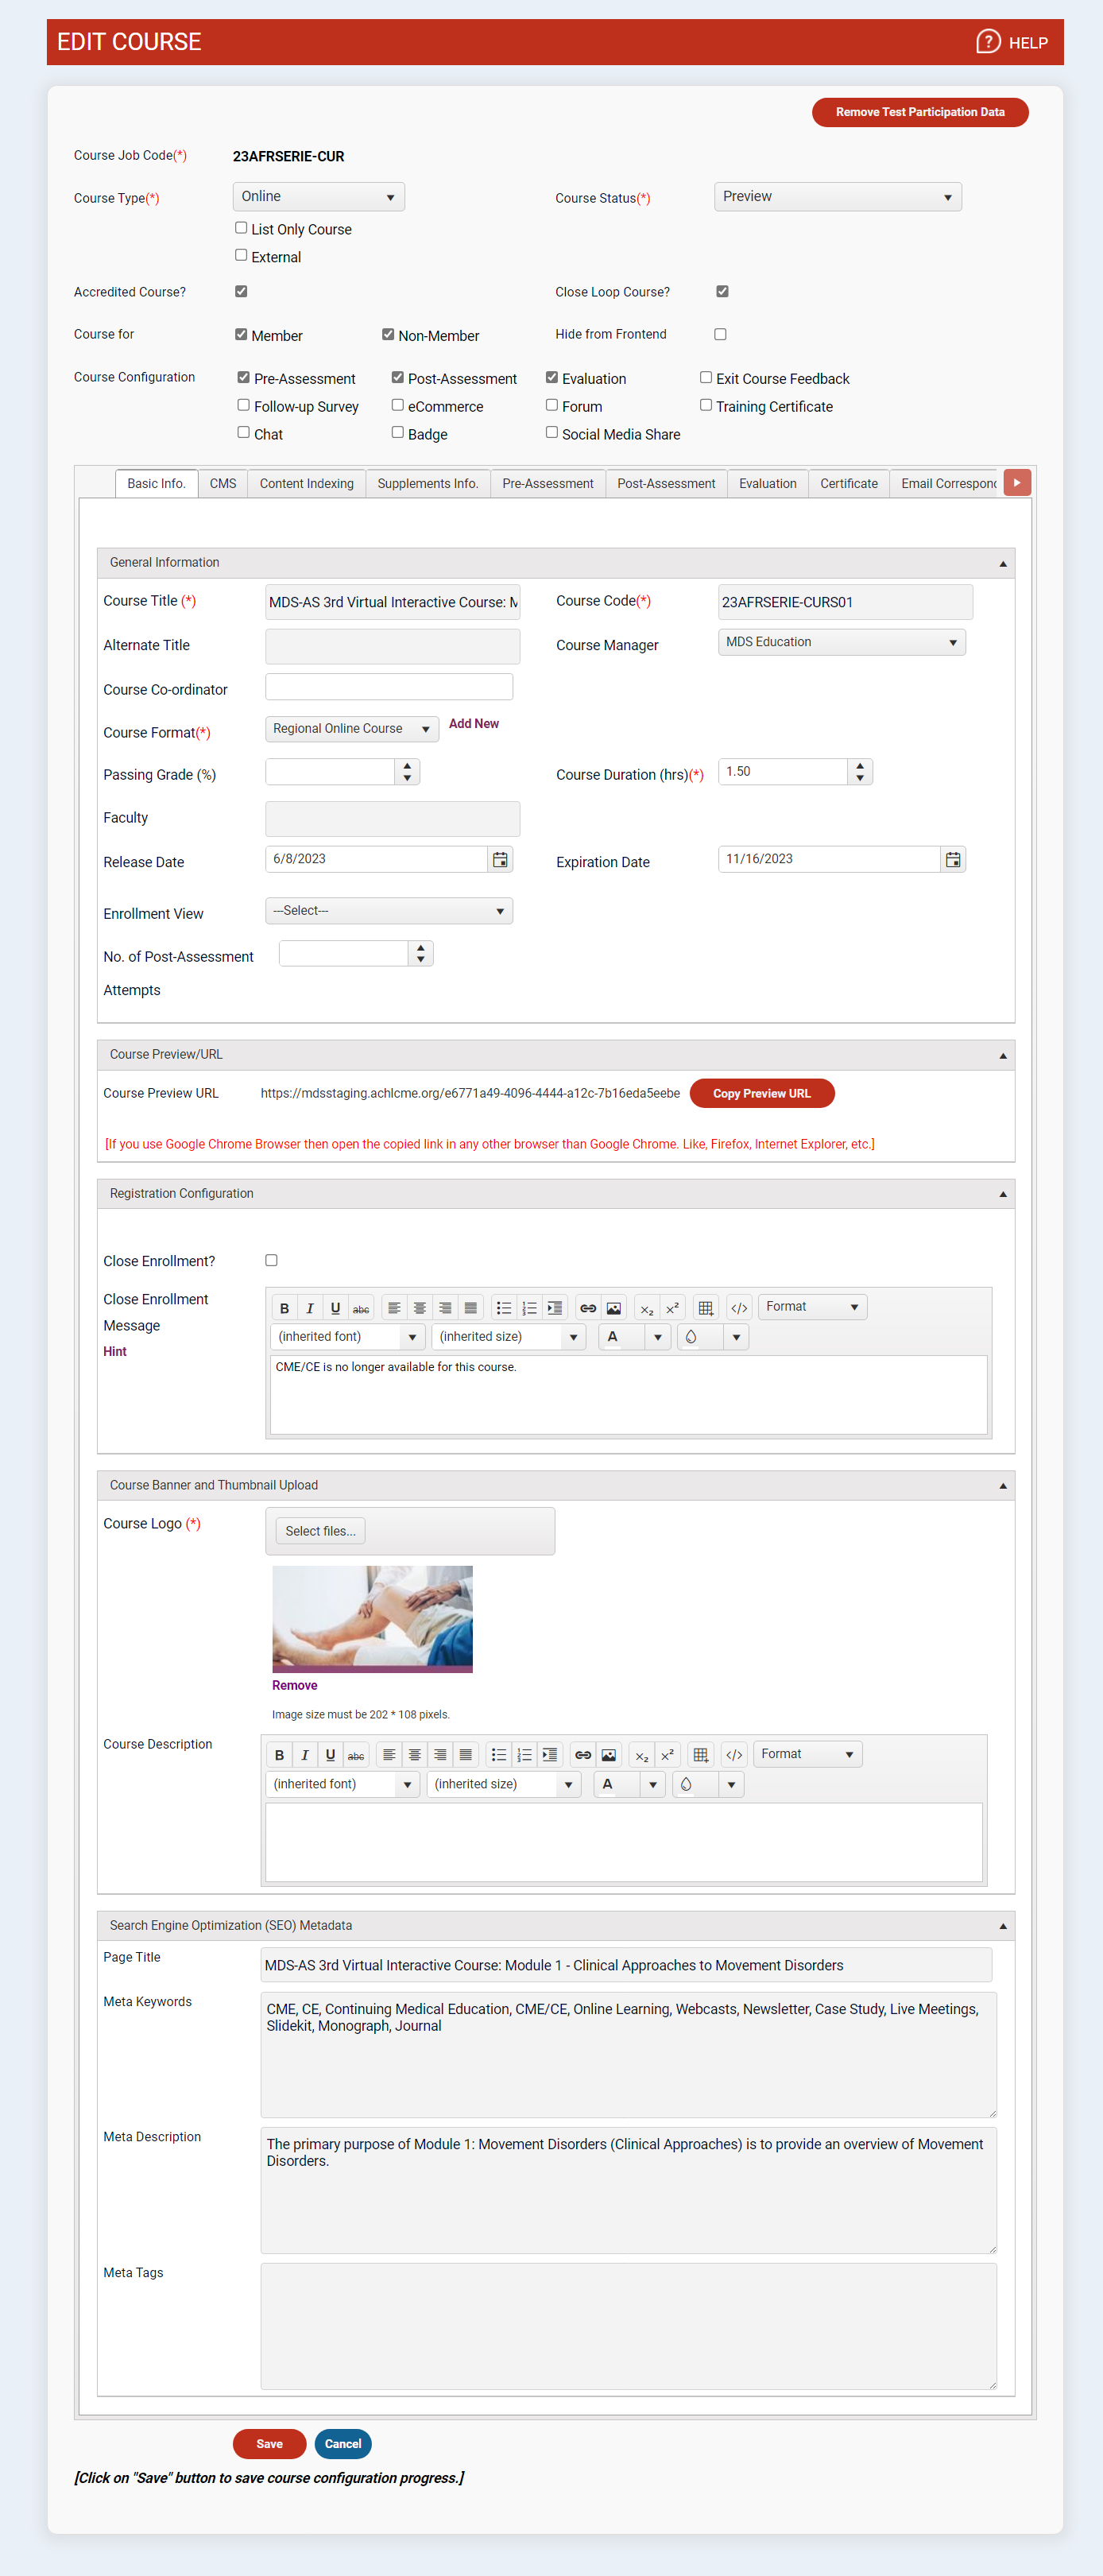Viewport: 1103px width, 2576px height.
Task: Switch to the Content Indexing tab
Action: point(306,483)
